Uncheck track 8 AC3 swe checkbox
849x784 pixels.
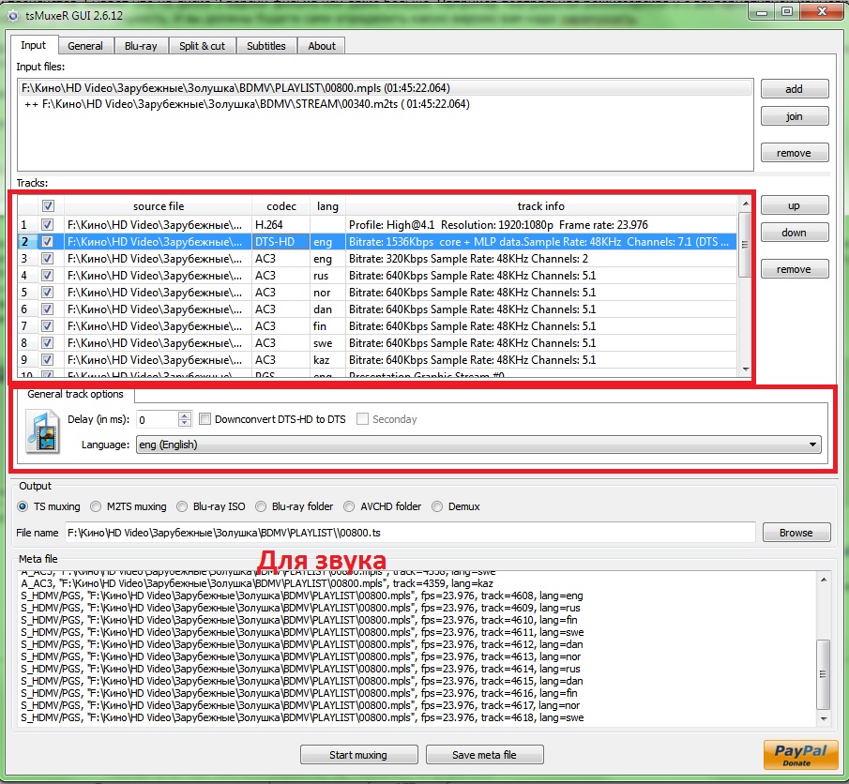pyautogui.click(x=48, y=342)
